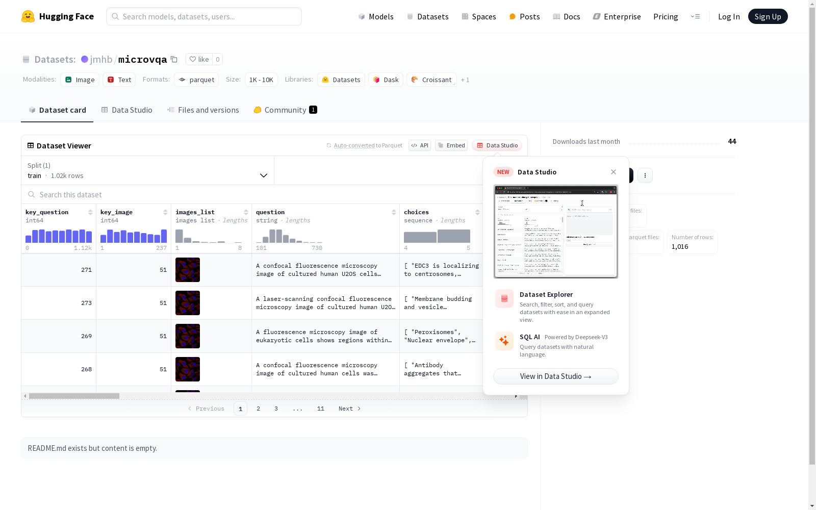The image size is (816, 510).
Task: Click the Image modality tag
Action: (80, 80)
